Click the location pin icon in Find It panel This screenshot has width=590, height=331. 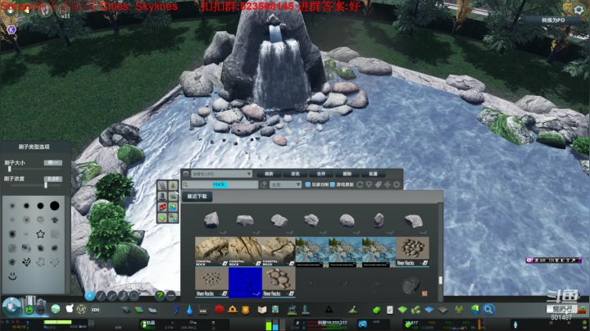pos(369,184)
